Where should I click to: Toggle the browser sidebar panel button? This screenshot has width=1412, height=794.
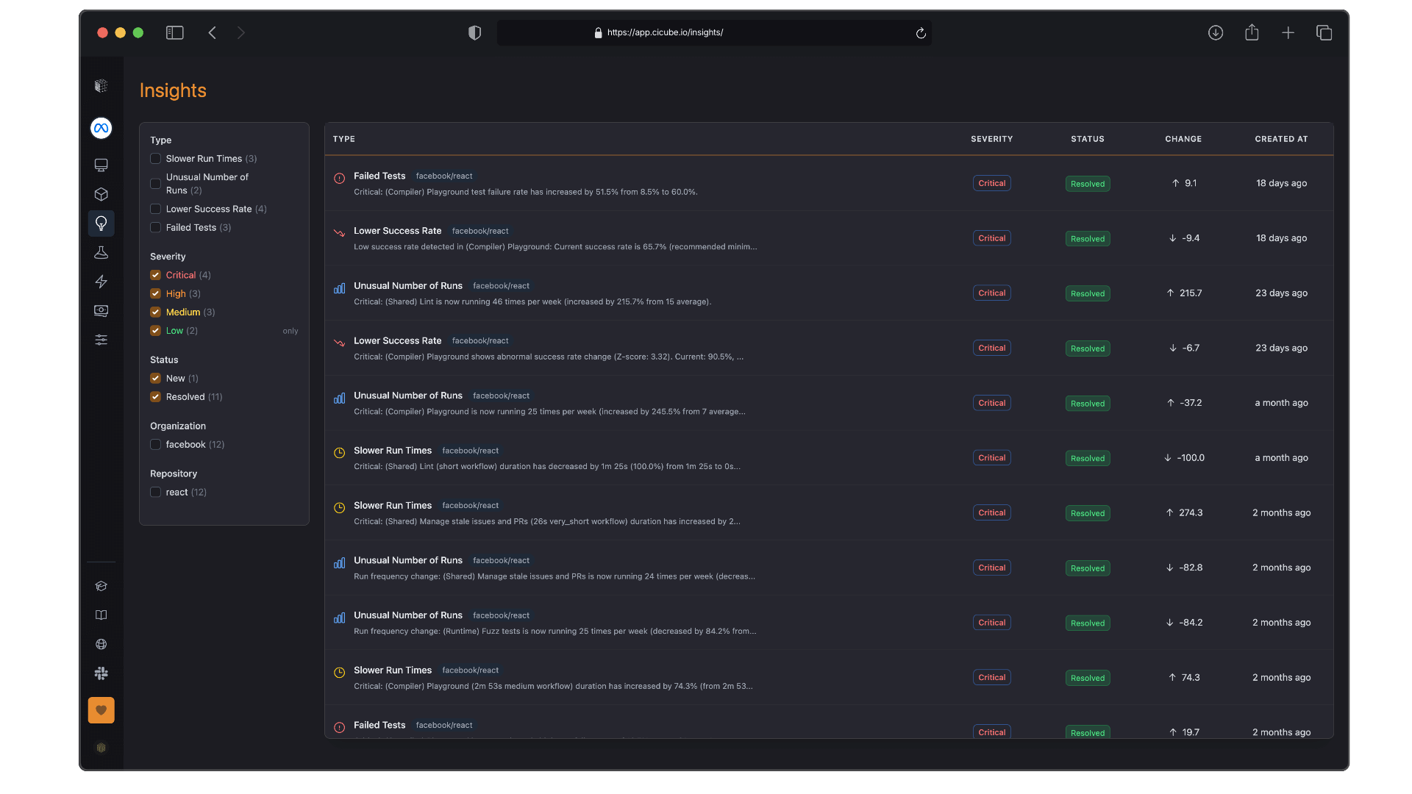[175, 33]
